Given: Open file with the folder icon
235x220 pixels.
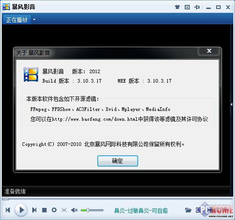Looking at the screenshot, I should pyautogui.click(x=188, y=210).
